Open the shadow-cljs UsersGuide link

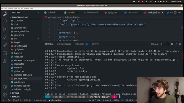coord(100,86)
